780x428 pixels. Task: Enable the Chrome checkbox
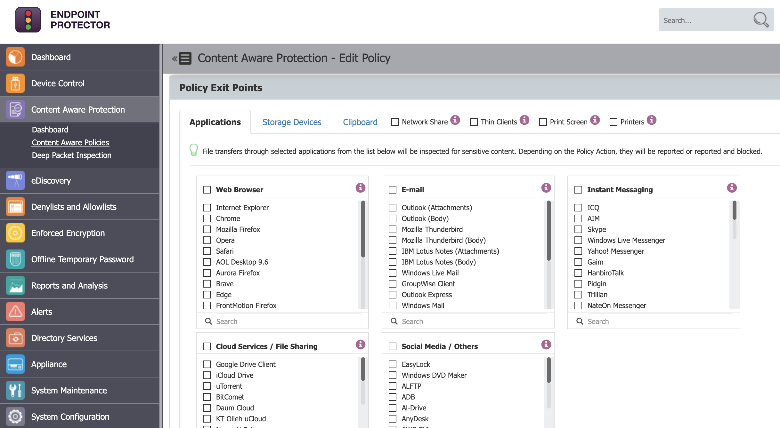click(x=207, y=218)
